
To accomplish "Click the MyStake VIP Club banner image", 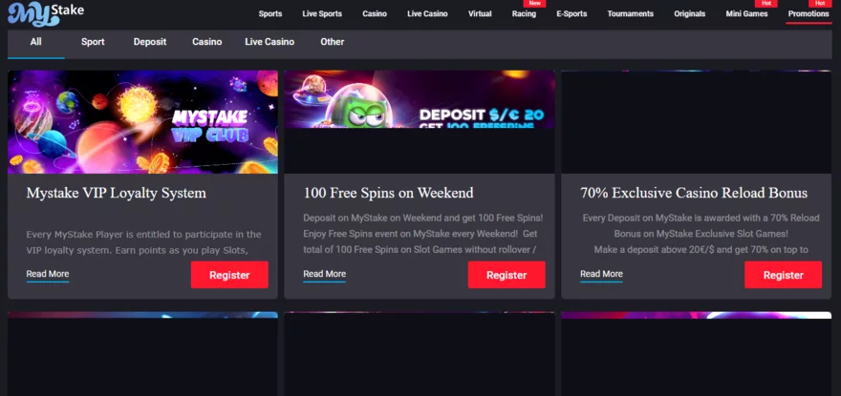I will click(x=142, y=121).
